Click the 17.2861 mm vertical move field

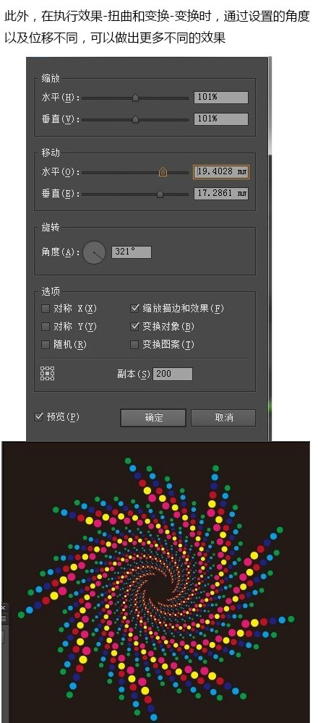coord(220,194)
